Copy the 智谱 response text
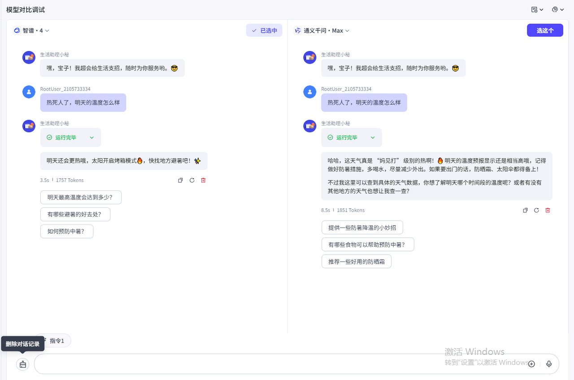The height and width of the screenshot is (380, 574). 180,180
